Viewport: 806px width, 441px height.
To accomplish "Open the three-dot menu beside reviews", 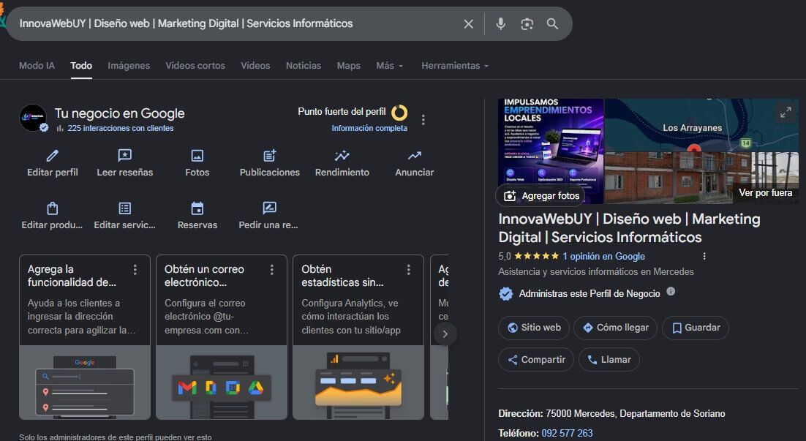I will pos(704,256).
